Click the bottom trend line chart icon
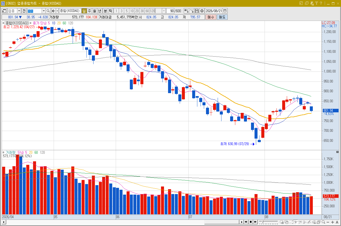This screenshot has width=341, height=226. point(309,222)
